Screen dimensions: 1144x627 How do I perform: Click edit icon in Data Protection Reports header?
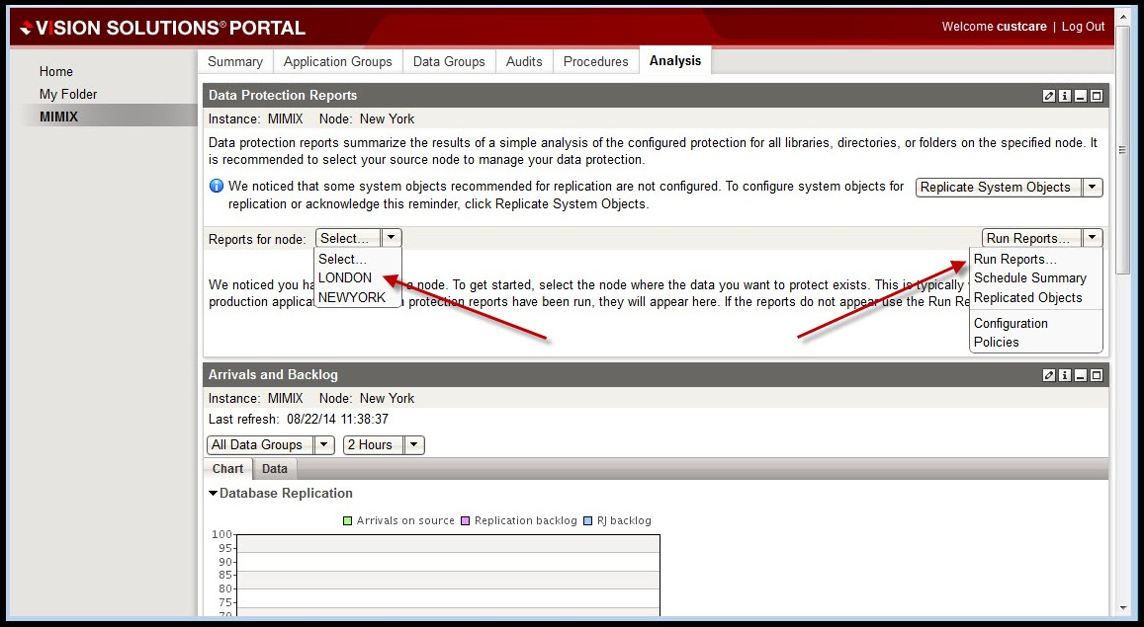1049,96
